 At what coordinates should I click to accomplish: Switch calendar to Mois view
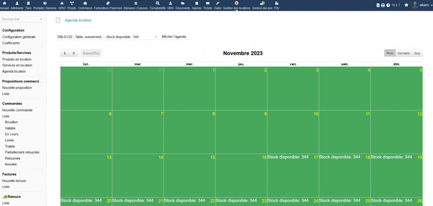click(390, 53)
